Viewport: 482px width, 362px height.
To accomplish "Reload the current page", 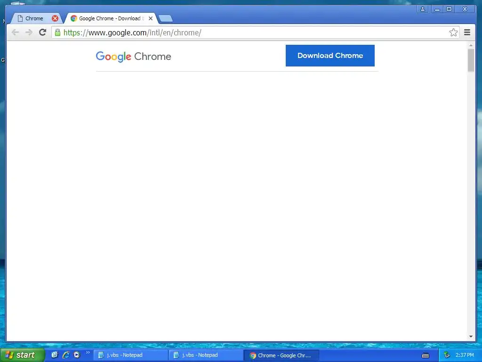I will (43, 32).
